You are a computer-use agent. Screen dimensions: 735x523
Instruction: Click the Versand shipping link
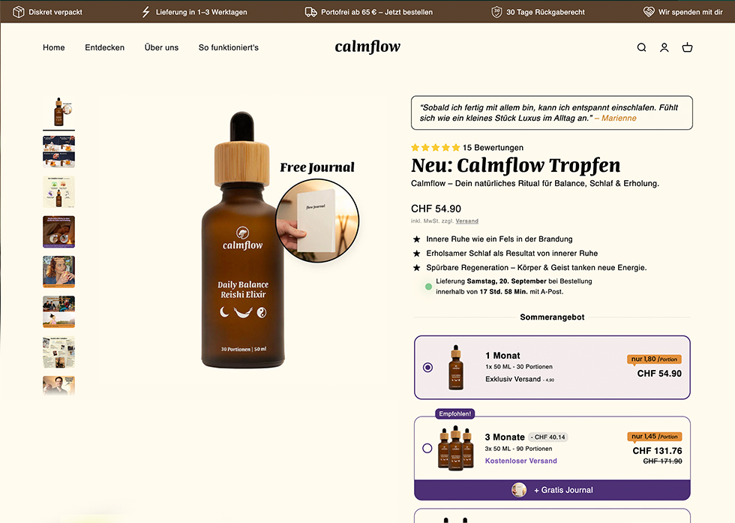click(x=466, y=221)
